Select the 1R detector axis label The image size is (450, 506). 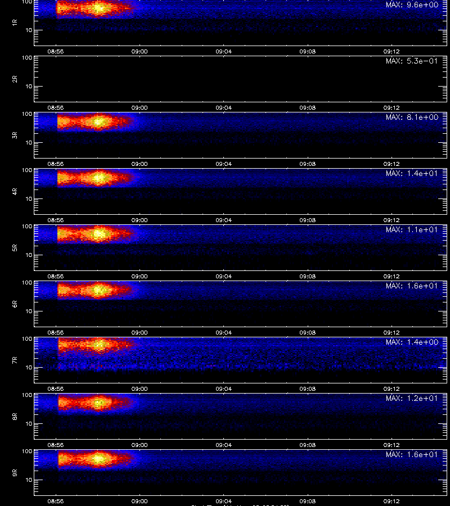[15, 22]
